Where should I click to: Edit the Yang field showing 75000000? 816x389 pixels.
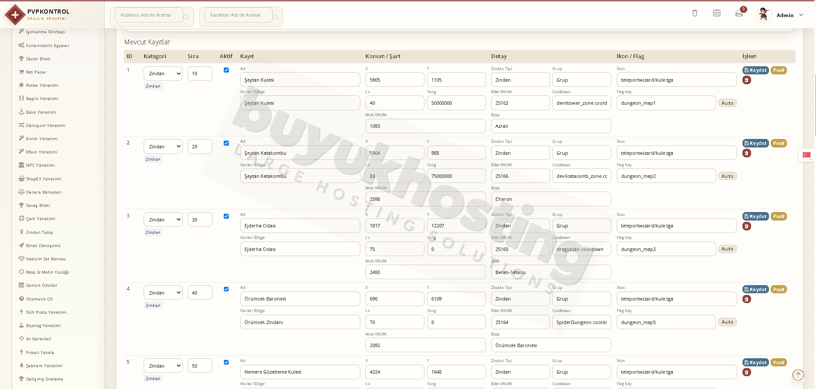tap(456, 176)
